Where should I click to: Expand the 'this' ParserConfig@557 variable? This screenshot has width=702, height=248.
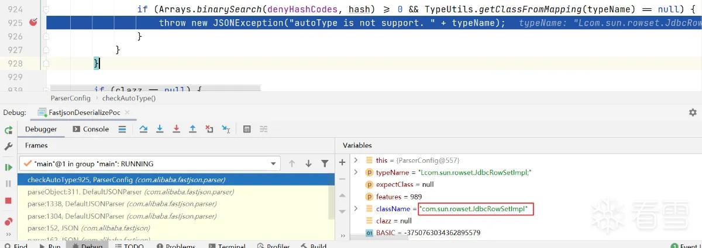pos(356,160)
